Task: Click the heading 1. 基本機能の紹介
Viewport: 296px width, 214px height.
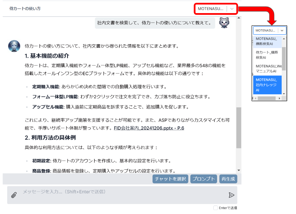Action: [47, 56]
